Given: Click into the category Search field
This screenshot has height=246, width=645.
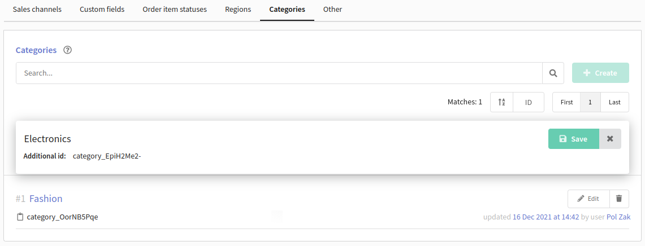Looking at the screenshot, I should [279, 73].
